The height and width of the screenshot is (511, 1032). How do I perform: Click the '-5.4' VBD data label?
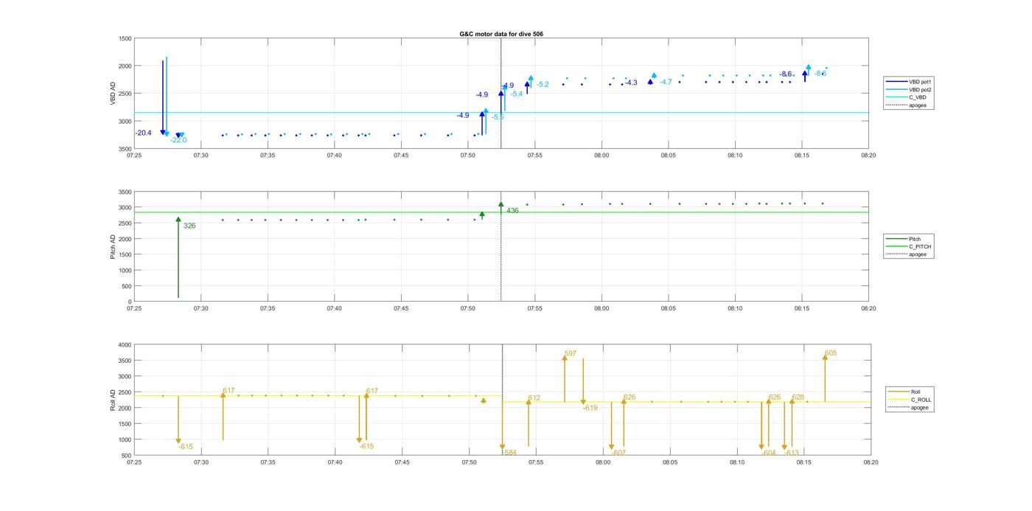(x=516, y=94)
